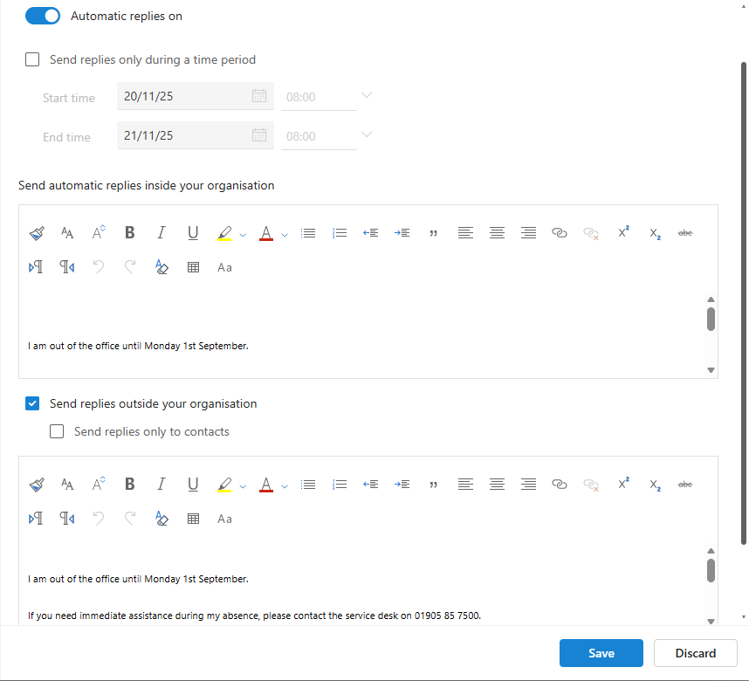Click insert link icon in inside organisation editor
This screenshot has height=681, width=749.
[x=560, y=233]
